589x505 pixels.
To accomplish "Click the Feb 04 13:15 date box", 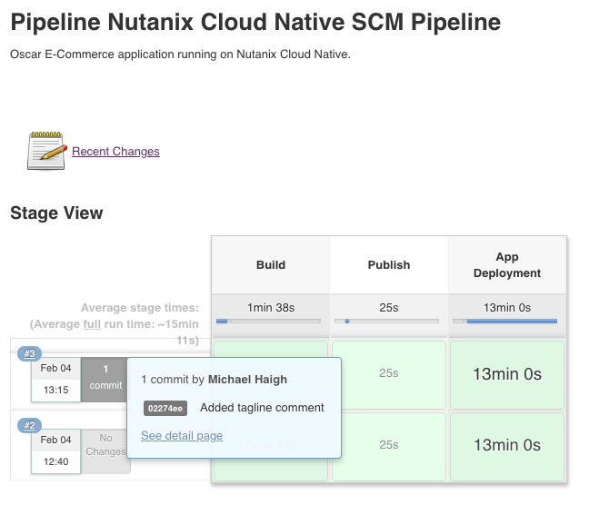I will click(56, 380).
